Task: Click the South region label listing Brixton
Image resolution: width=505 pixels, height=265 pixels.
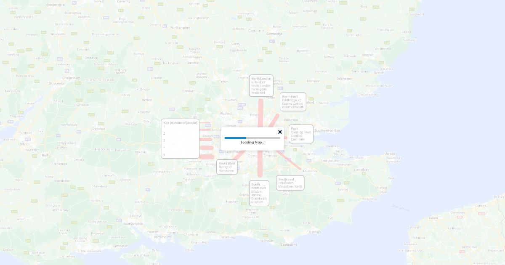Action: click(x=259, y=193)
